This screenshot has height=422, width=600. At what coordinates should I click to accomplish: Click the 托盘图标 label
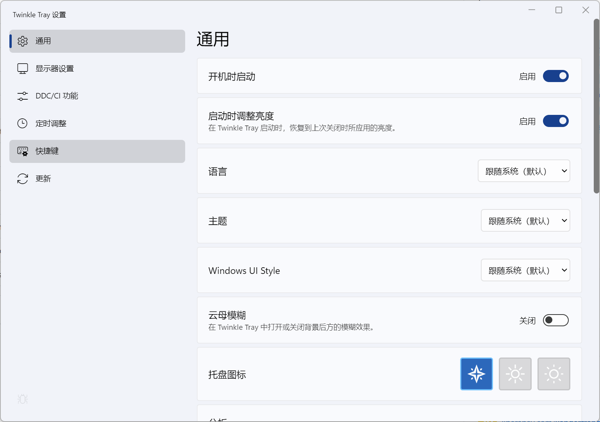(227, 375)
